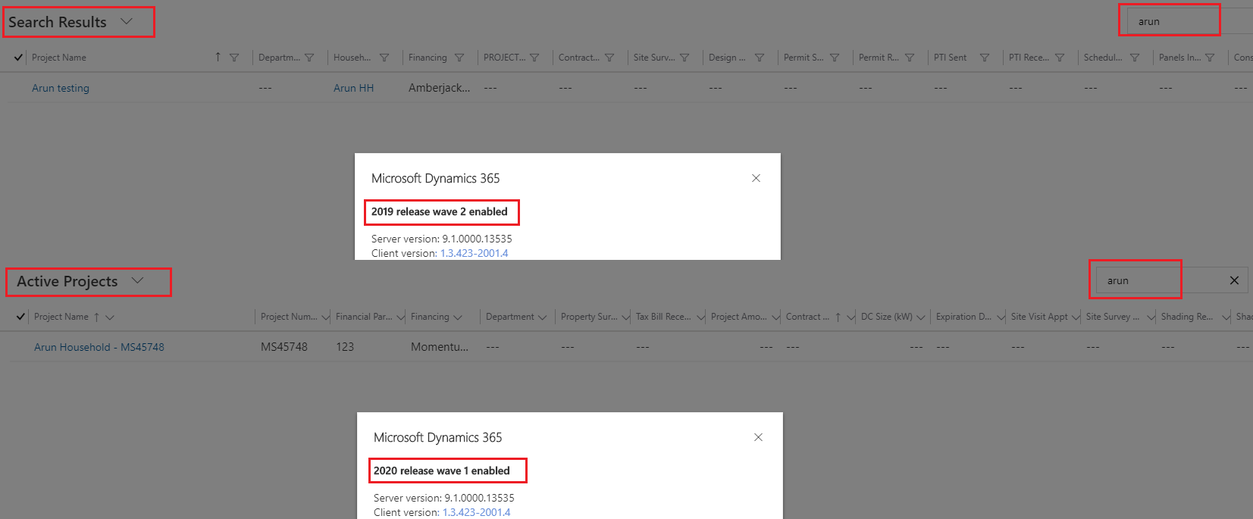This screenshot has height=519, width=1253.
Task: Open the Site Surv... column filter icon
Action: 684,58
